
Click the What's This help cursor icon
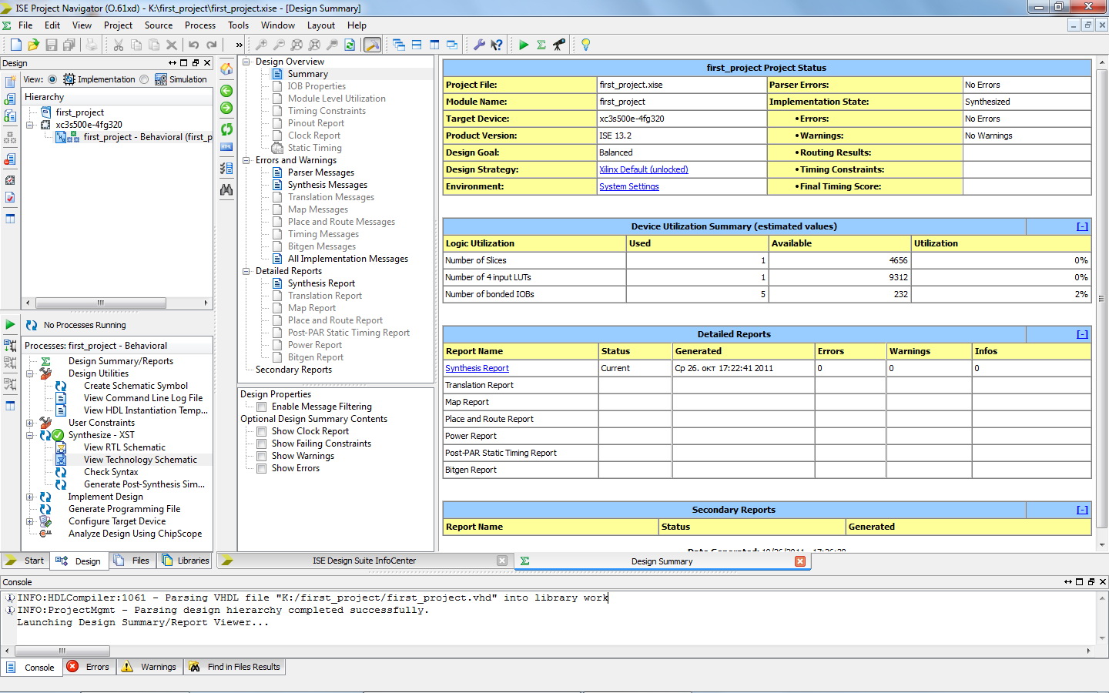[x=497, y=45]
